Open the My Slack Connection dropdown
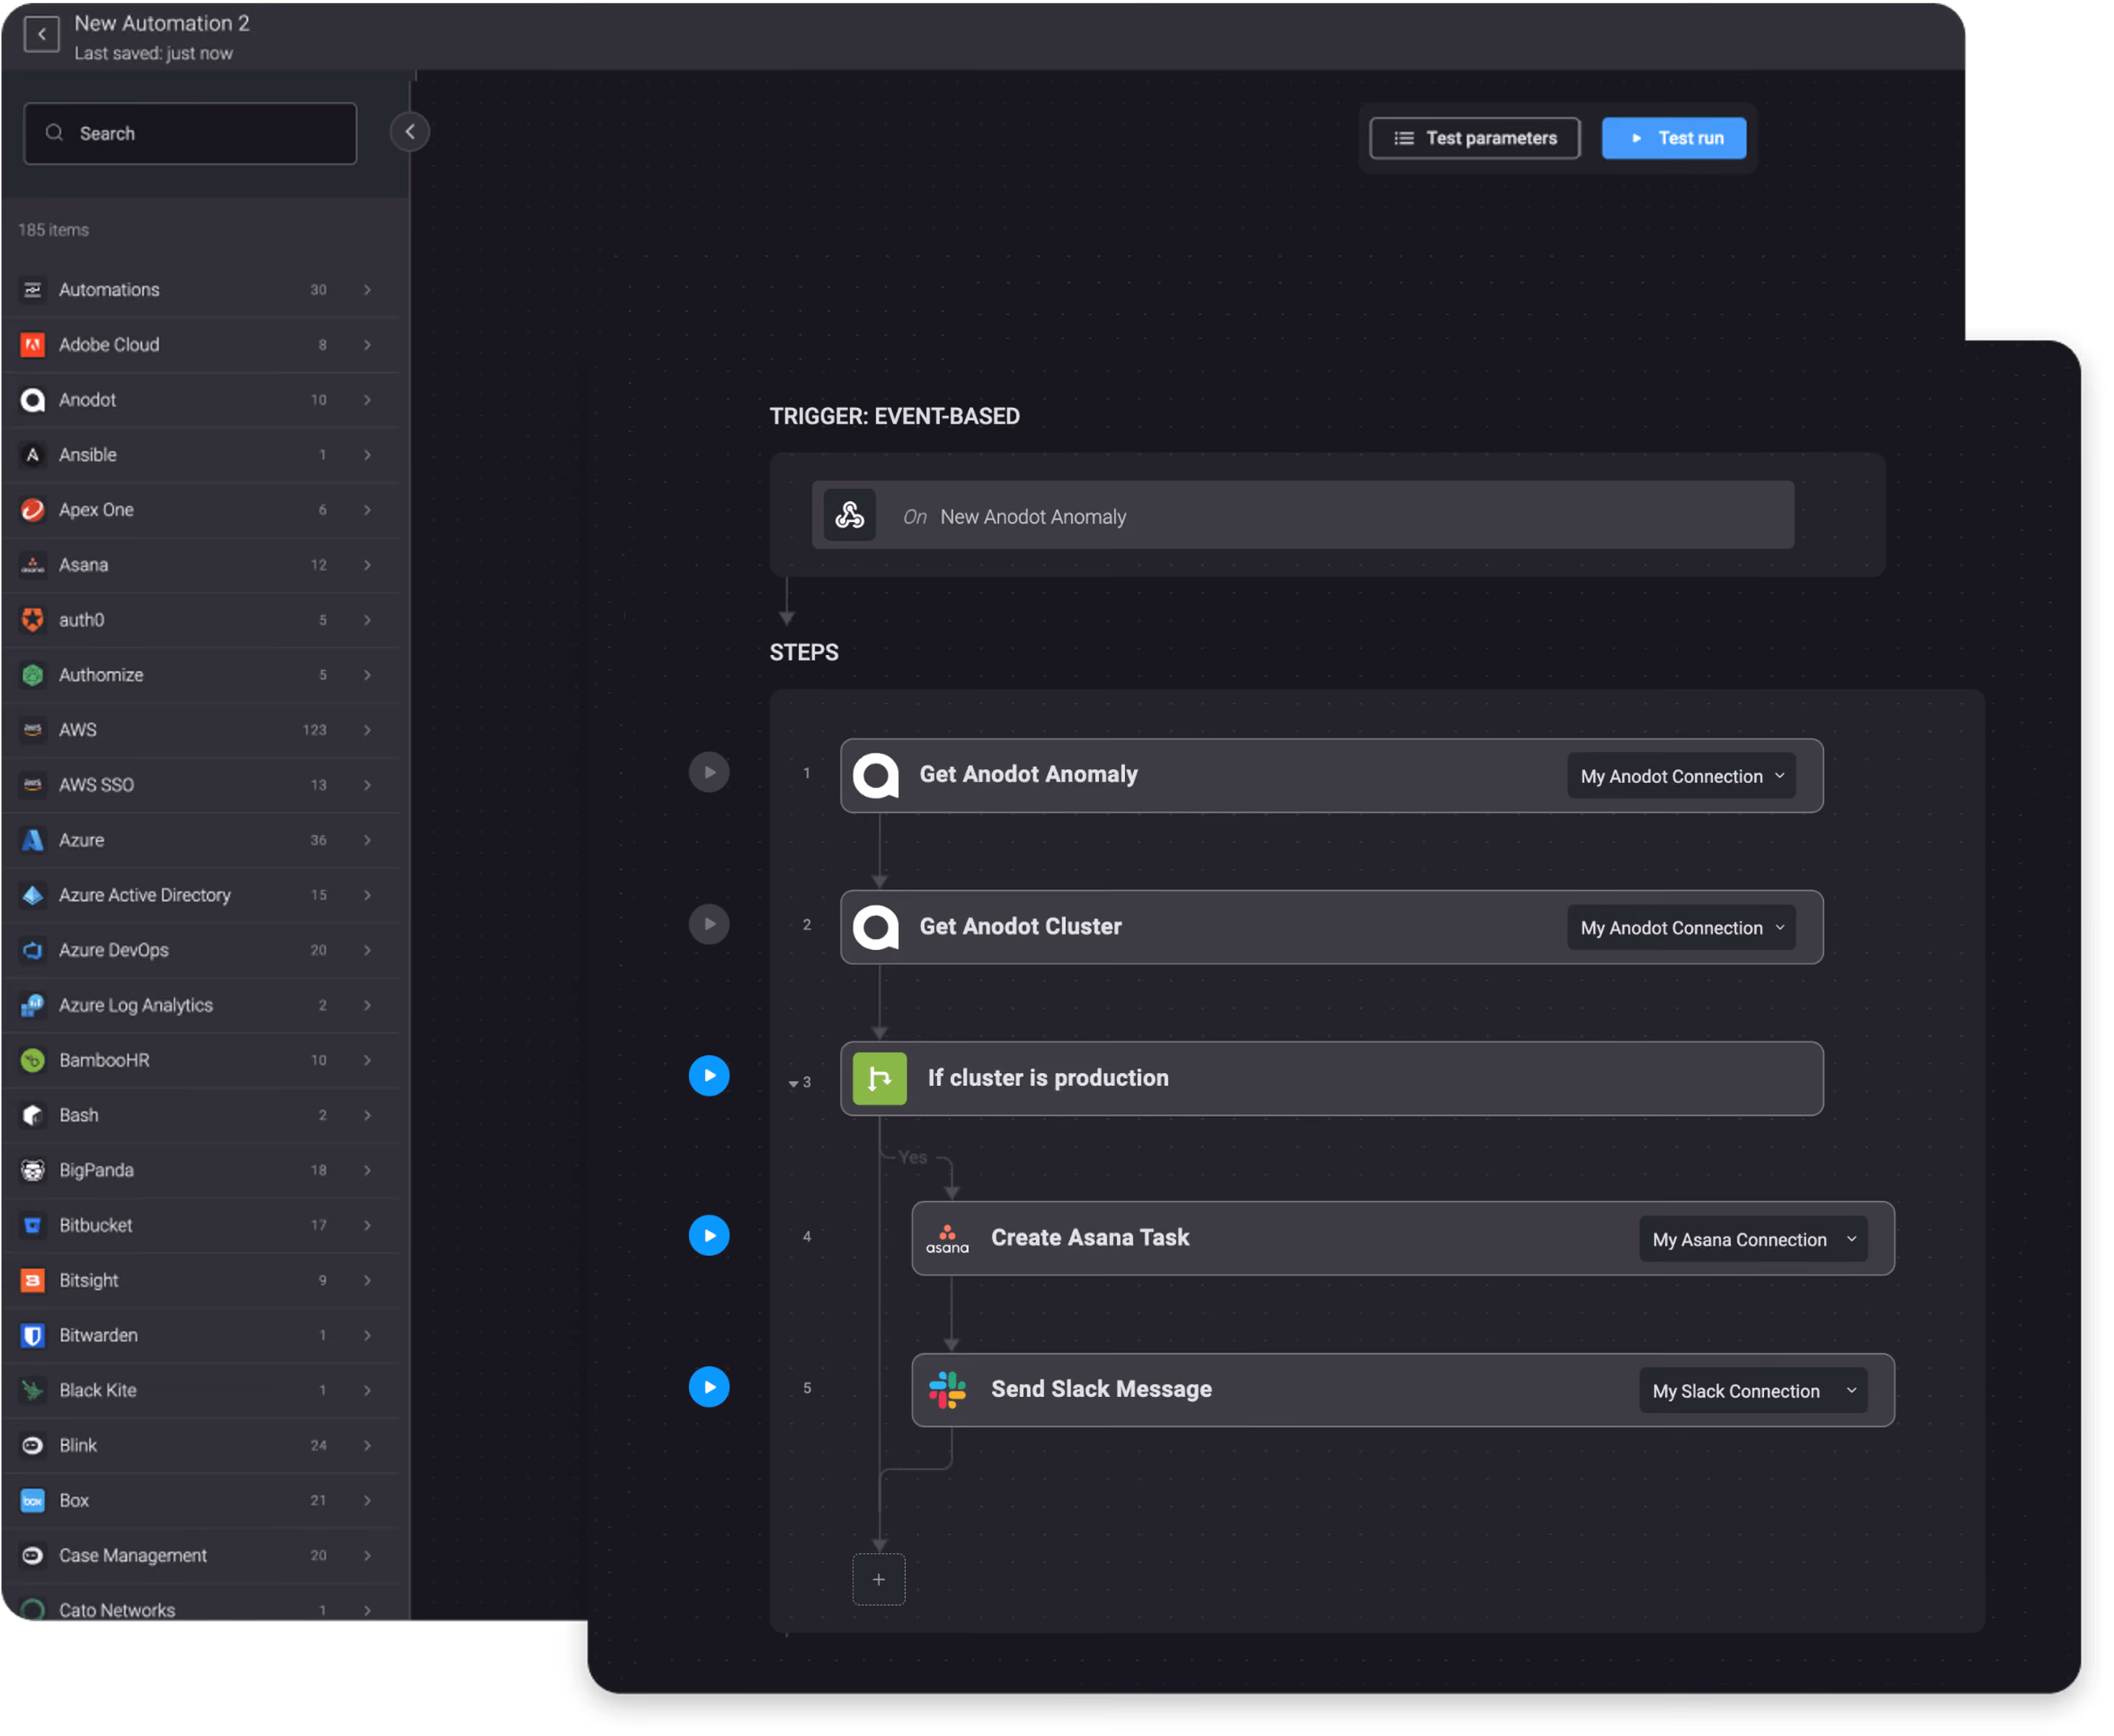 coord(1753,1391)
